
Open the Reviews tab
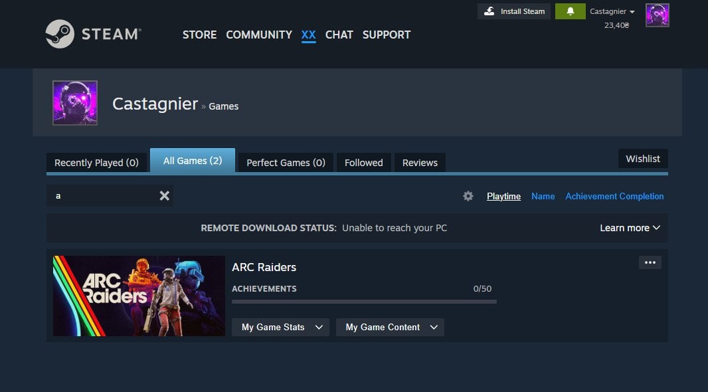(x=420, y=163)
